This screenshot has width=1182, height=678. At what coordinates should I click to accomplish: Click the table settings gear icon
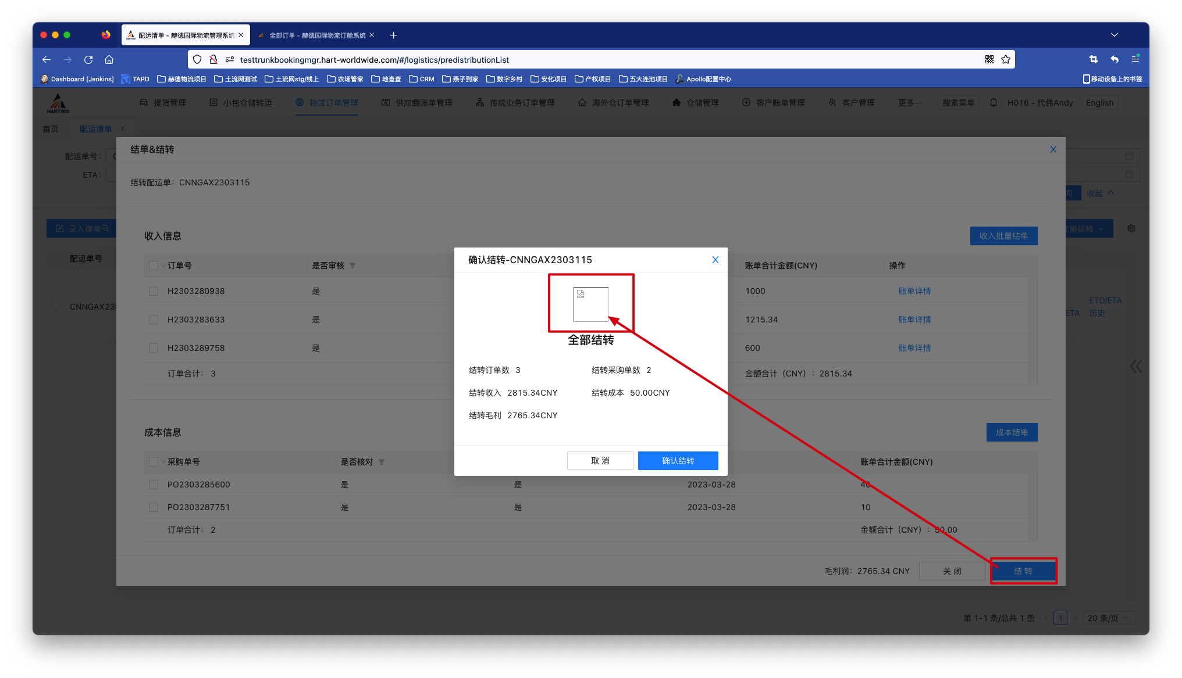pyautogui.click(x=1131, y=229)
